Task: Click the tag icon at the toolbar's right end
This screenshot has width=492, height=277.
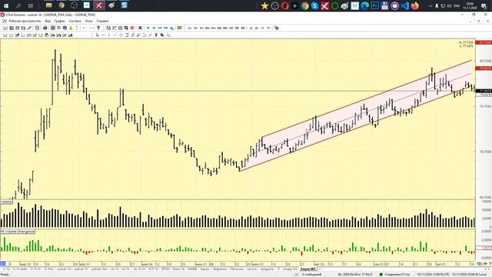Action: coord(277,28)
